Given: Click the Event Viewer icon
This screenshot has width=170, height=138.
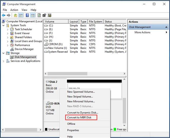Looking at the screenshot, I should 12,33.
